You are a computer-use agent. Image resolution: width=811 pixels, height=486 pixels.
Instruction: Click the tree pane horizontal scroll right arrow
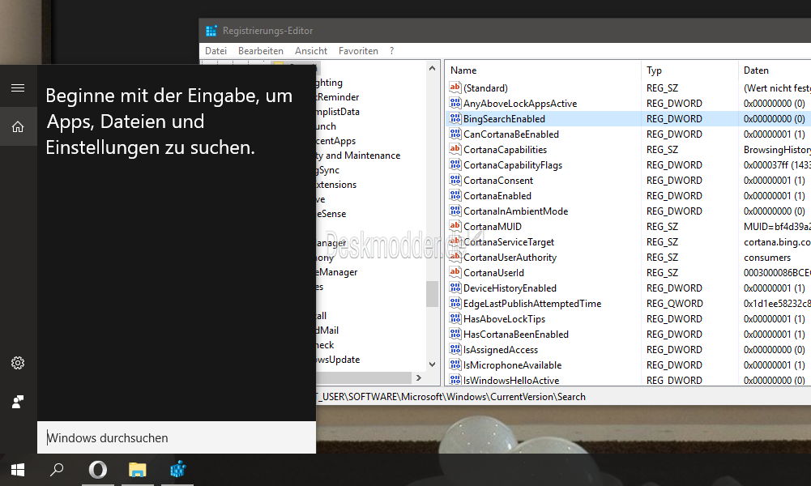coord(418,378)
